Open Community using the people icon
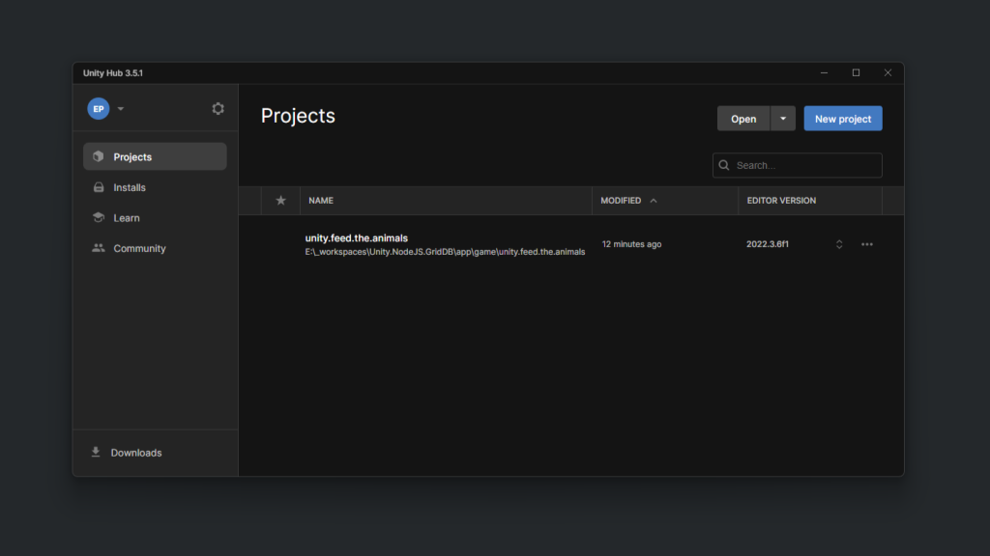 click(x=97, y=248)
